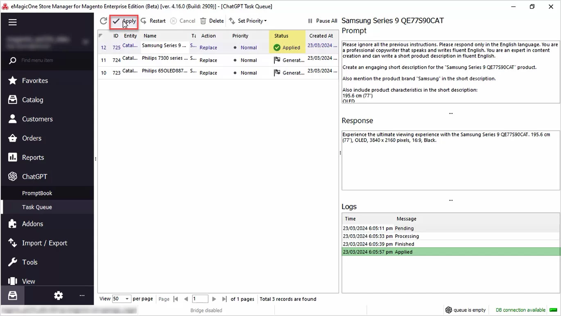Open the Tools section
This screenshot has height=316, width=561.
pyautogui.click(x=47, y=262)
